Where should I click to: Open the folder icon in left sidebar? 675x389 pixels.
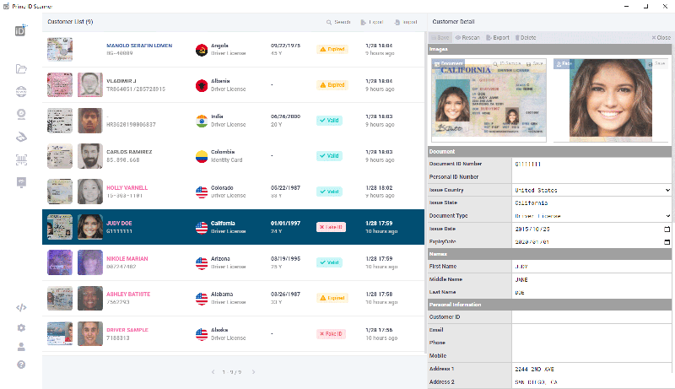(x=21, y=69)
